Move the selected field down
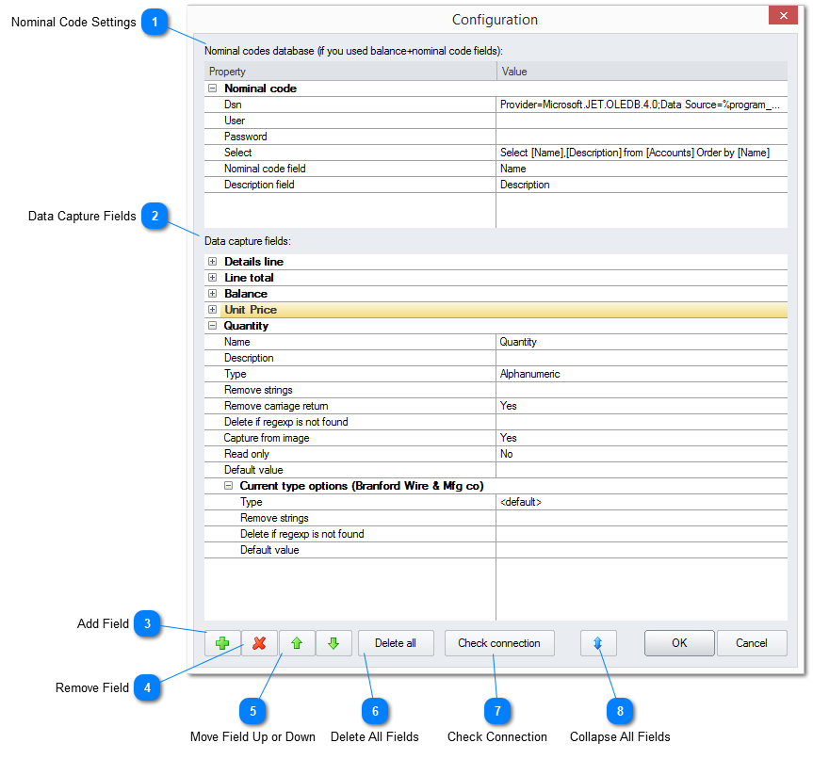 [333, 643]
